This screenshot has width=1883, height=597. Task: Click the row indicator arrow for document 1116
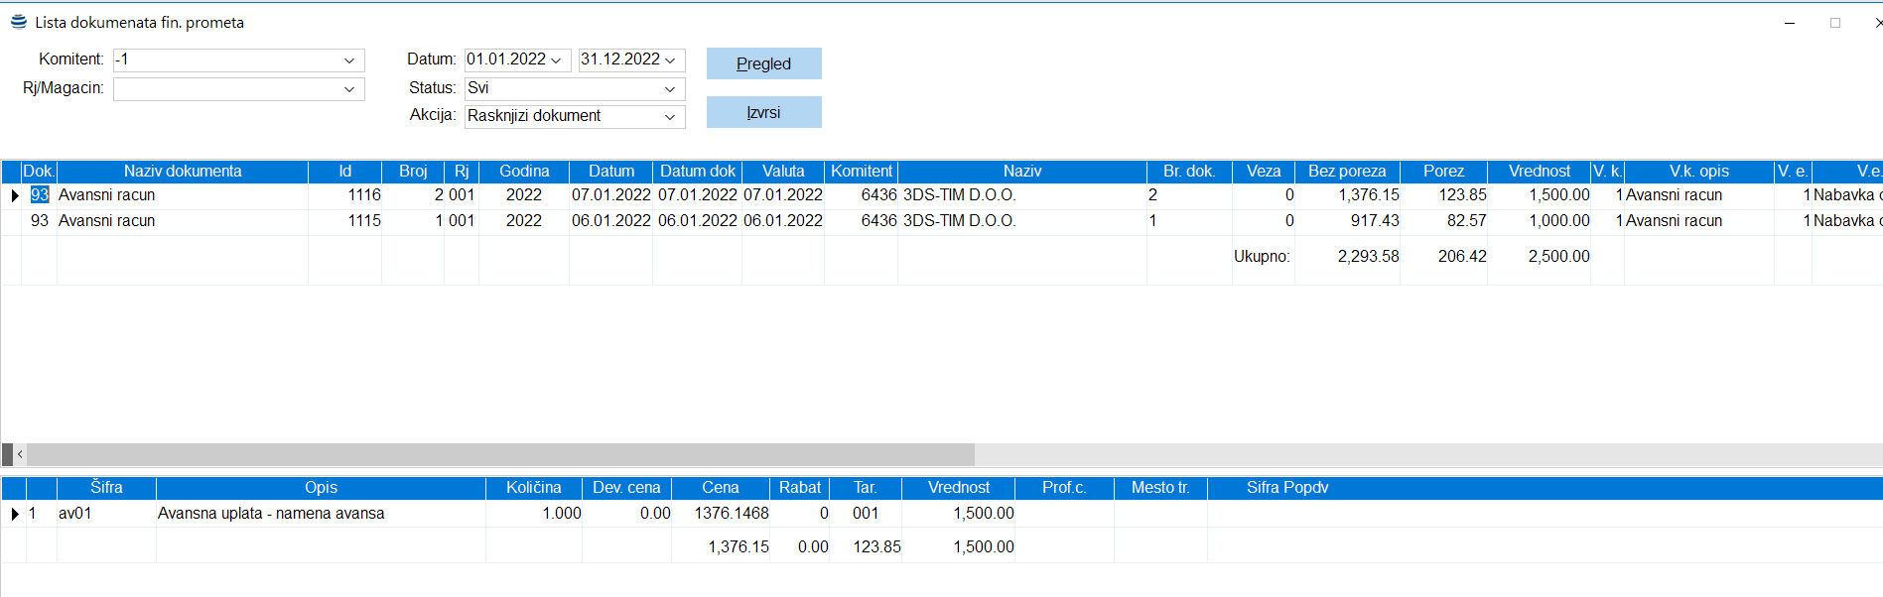14,195
